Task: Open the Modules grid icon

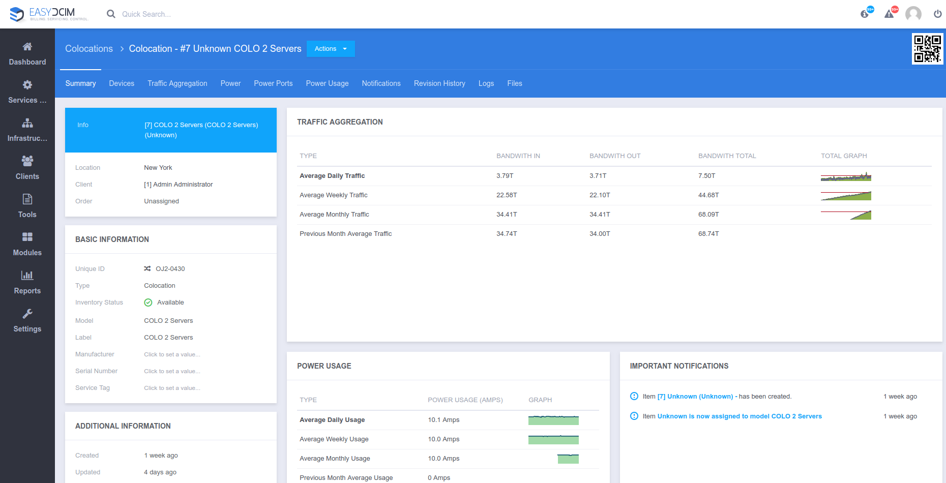Action: point(27,237)
